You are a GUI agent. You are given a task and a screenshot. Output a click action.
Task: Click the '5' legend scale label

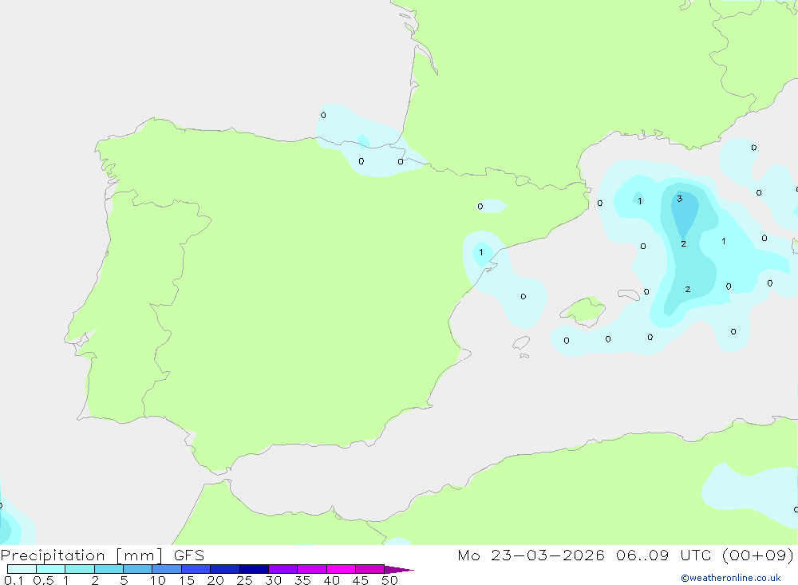(x=124, y=580)
